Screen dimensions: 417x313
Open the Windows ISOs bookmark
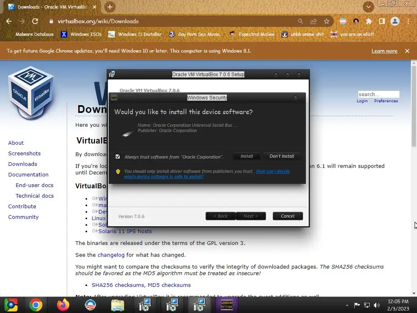coord(81,34)
